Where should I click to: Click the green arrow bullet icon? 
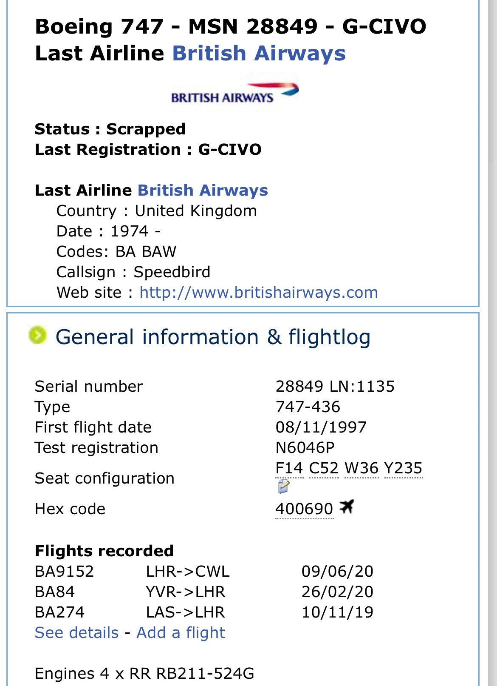tap(38, 336)
